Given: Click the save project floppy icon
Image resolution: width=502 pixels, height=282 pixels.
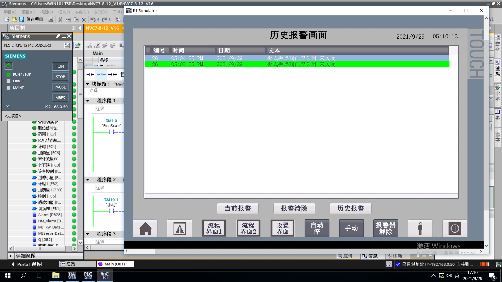Looking at the screenshot, I should 22,20.
